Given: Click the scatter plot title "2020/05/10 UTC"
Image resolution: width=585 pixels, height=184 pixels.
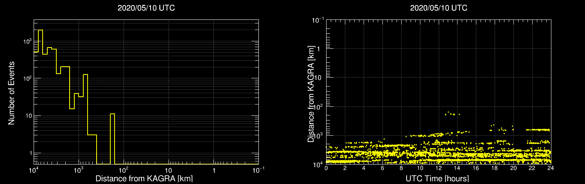Looking at the screenshot, I should coord(439,8).
